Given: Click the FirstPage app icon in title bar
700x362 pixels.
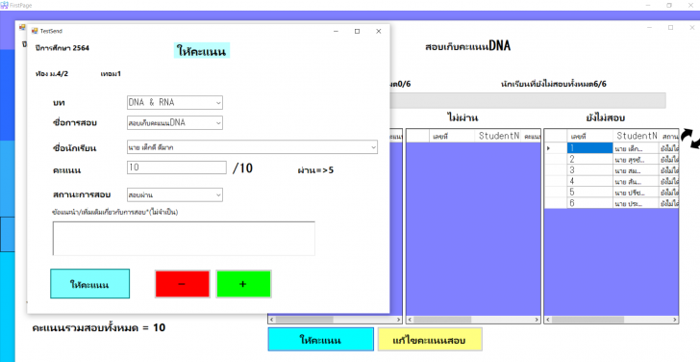Looking at the screenshot, I should click(4, 5).
